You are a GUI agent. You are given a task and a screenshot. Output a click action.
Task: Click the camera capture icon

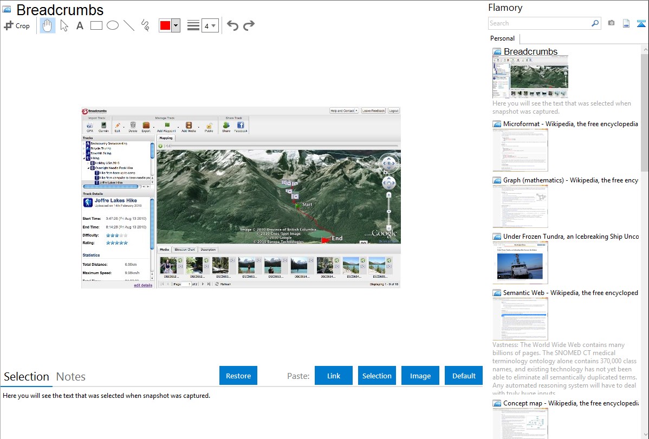611,23
